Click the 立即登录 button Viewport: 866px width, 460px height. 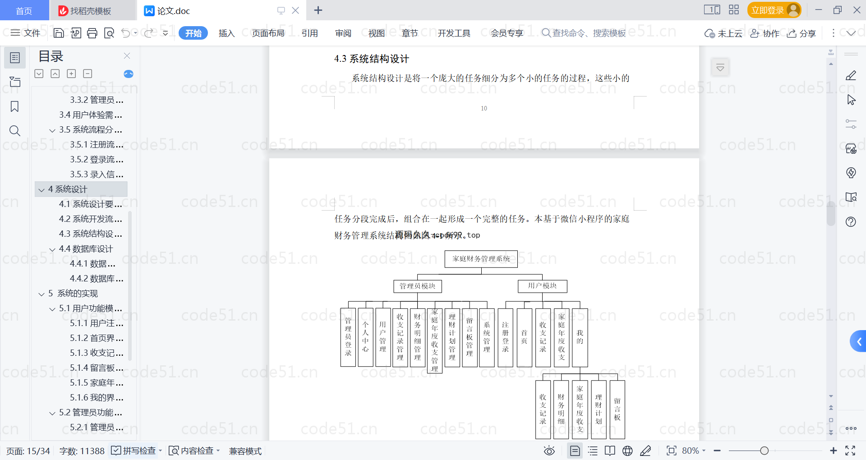click(x=774, y=10)
